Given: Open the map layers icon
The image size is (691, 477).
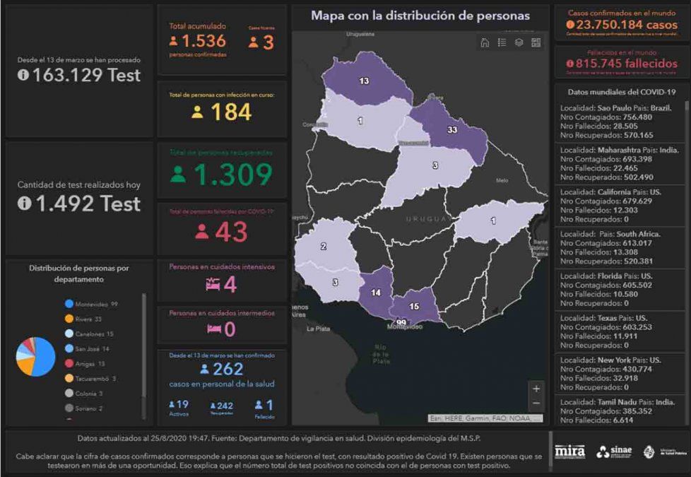Looking at the screenshot, I should (519, 42).
